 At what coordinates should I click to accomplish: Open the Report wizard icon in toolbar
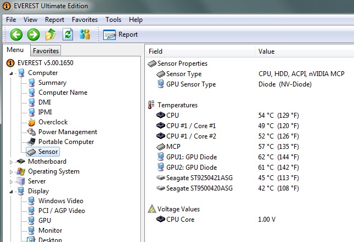tap(110, 34)
